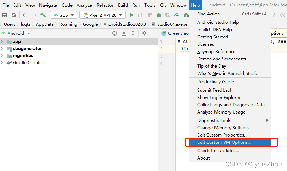Viewport: 287px width, 171px height.
Task: Select Demos and Screencasts
Action: click(x=230, y=59)
